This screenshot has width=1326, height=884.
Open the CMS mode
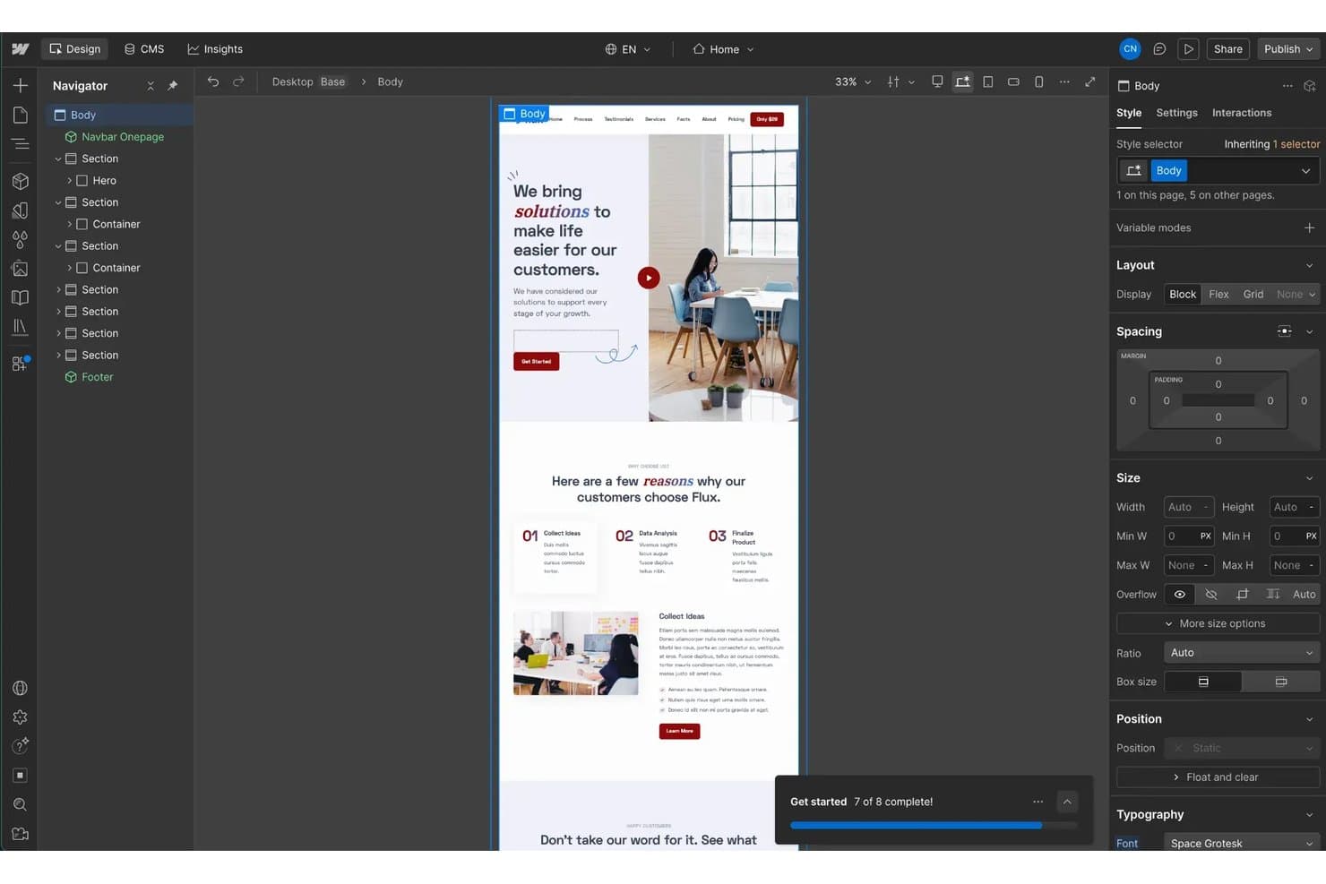pos(144,49)
